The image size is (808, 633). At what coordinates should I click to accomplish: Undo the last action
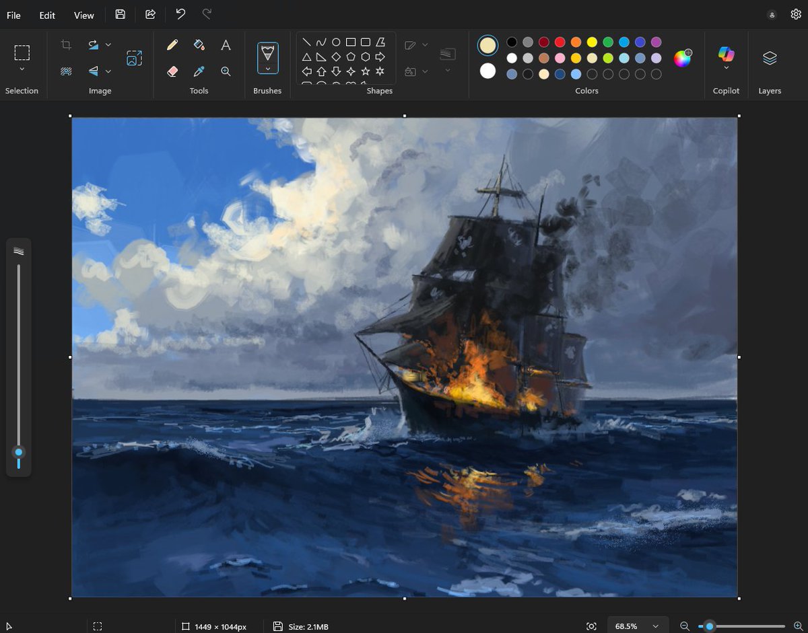180,15
